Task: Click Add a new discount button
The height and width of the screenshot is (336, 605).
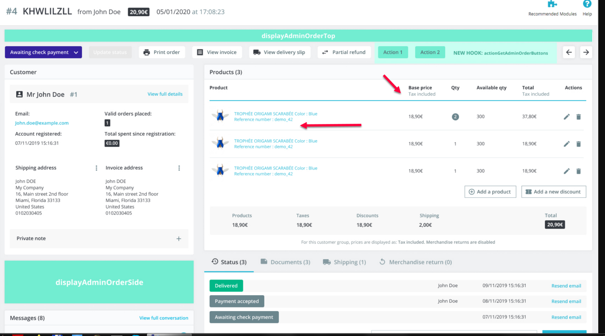Action: 554,192
